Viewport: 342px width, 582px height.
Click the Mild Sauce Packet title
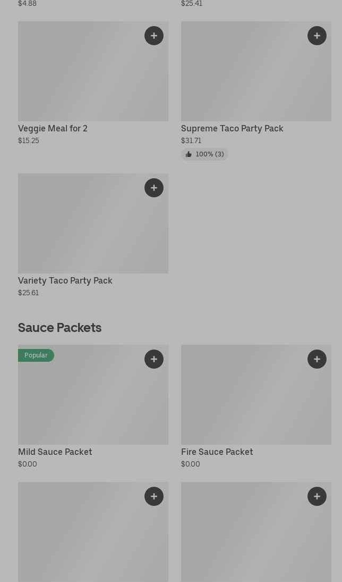click(55, 452)
